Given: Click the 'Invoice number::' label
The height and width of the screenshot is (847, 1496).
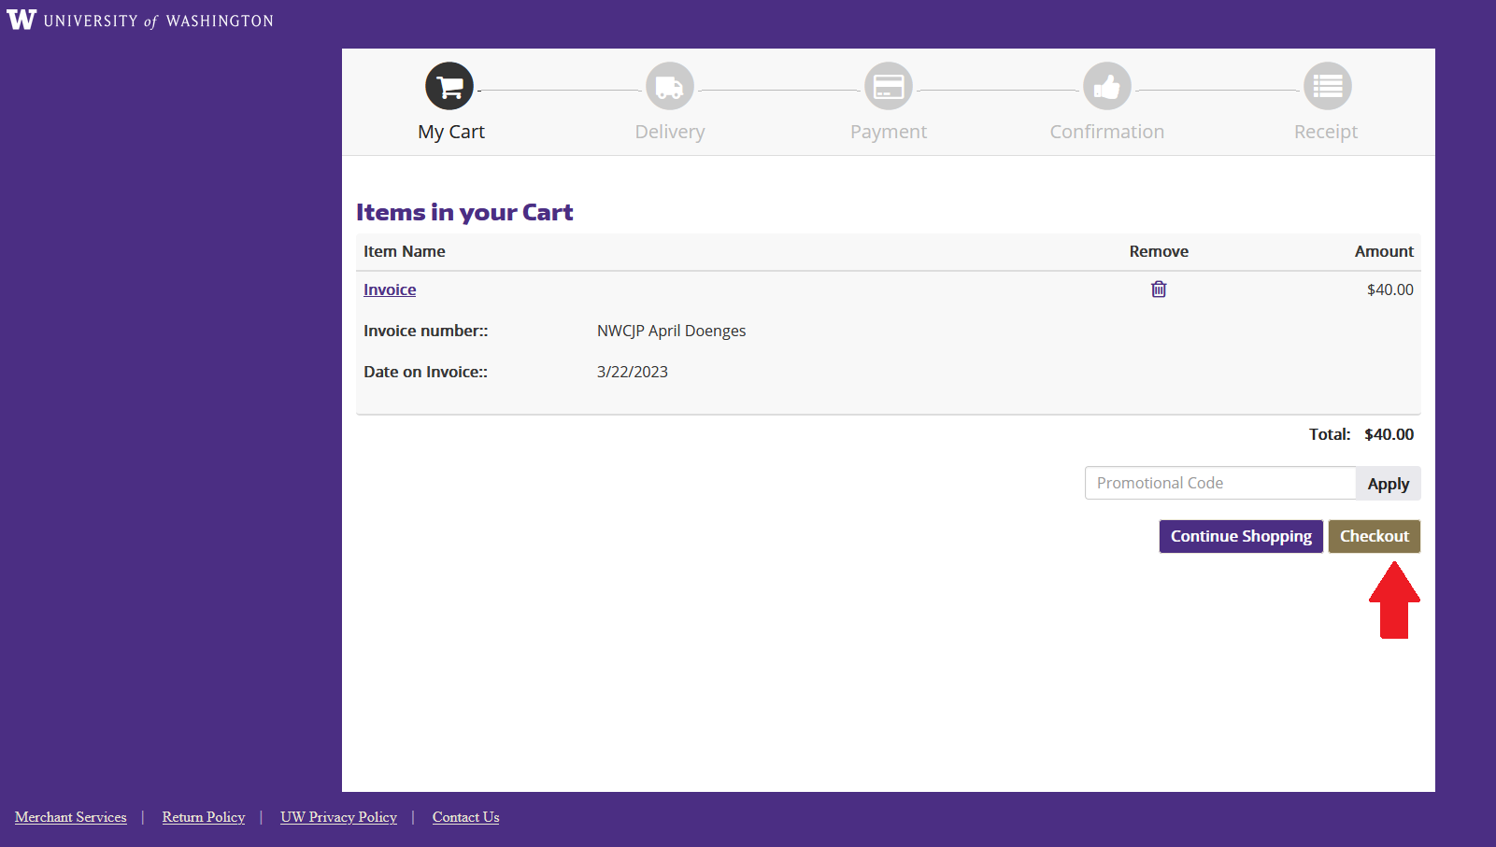Looking at the screenshot, I should point(426,331).
